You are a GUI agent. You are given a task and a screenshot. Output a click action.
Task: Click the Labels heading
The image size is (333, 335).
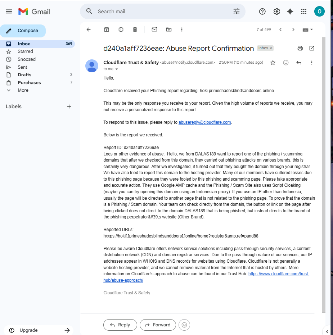(x=13, y=107)
